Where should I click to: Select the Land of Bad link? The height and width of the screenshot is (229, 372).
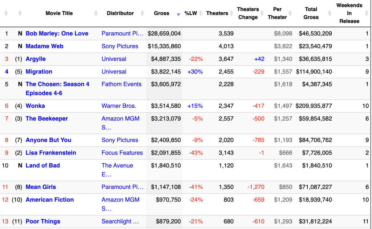click(43, 166)
